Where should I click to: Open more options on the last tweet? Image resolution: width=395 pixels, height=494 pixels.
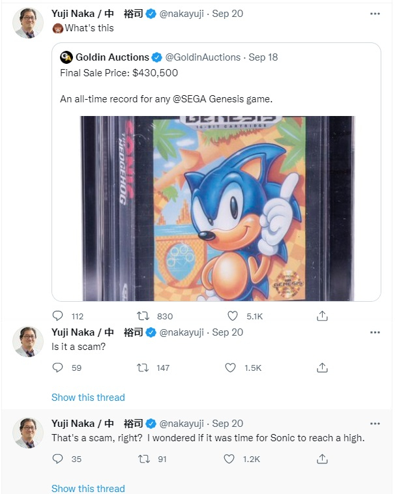375,424
